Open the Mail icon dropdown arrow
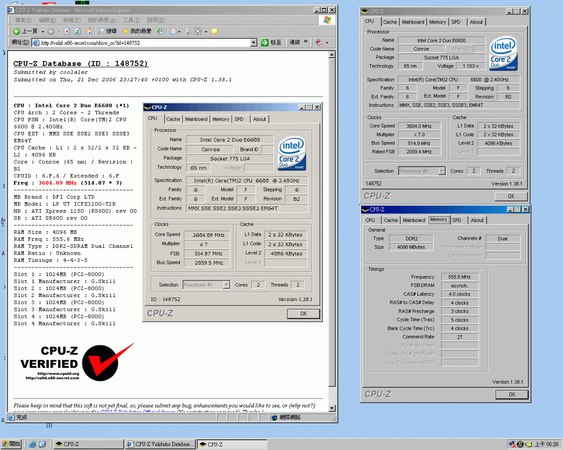This screenshot has width=563, height=450. point(179,32)
